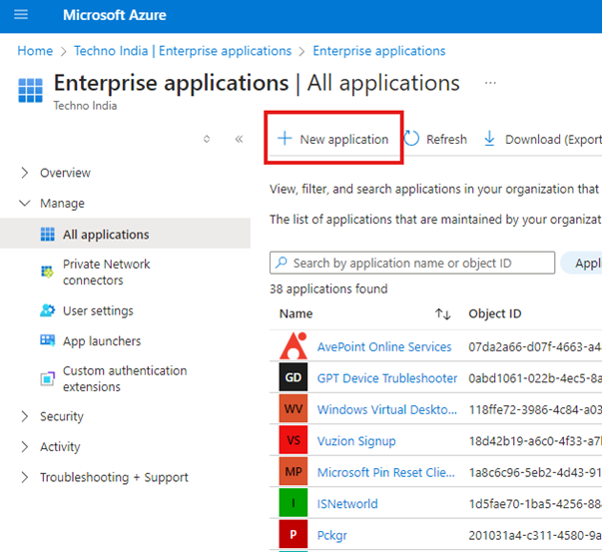
Task: Open App launchers
Action: (102, 340)
